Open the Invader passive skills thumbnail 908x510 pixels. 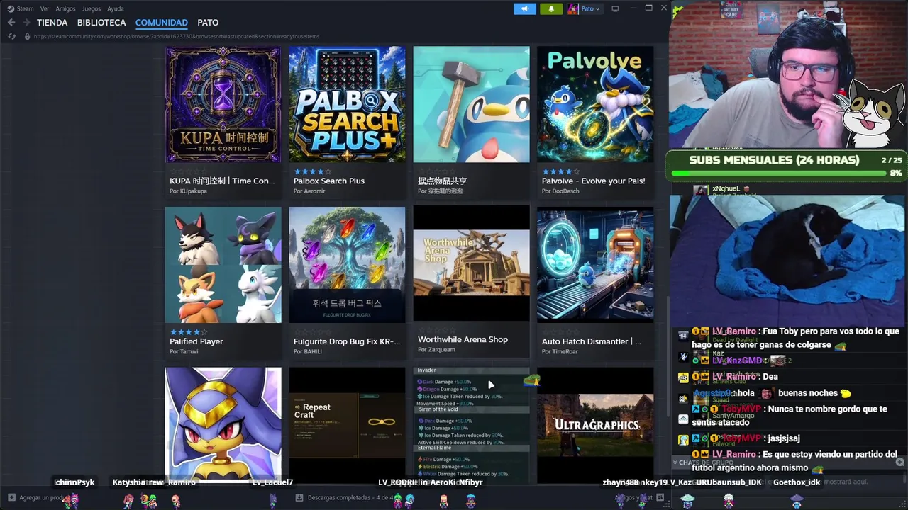point(472,424)
